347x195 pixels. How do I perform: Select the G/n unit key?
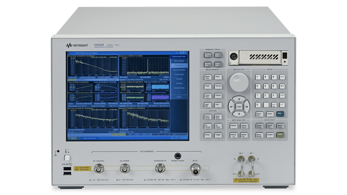[x=282, y=77]
